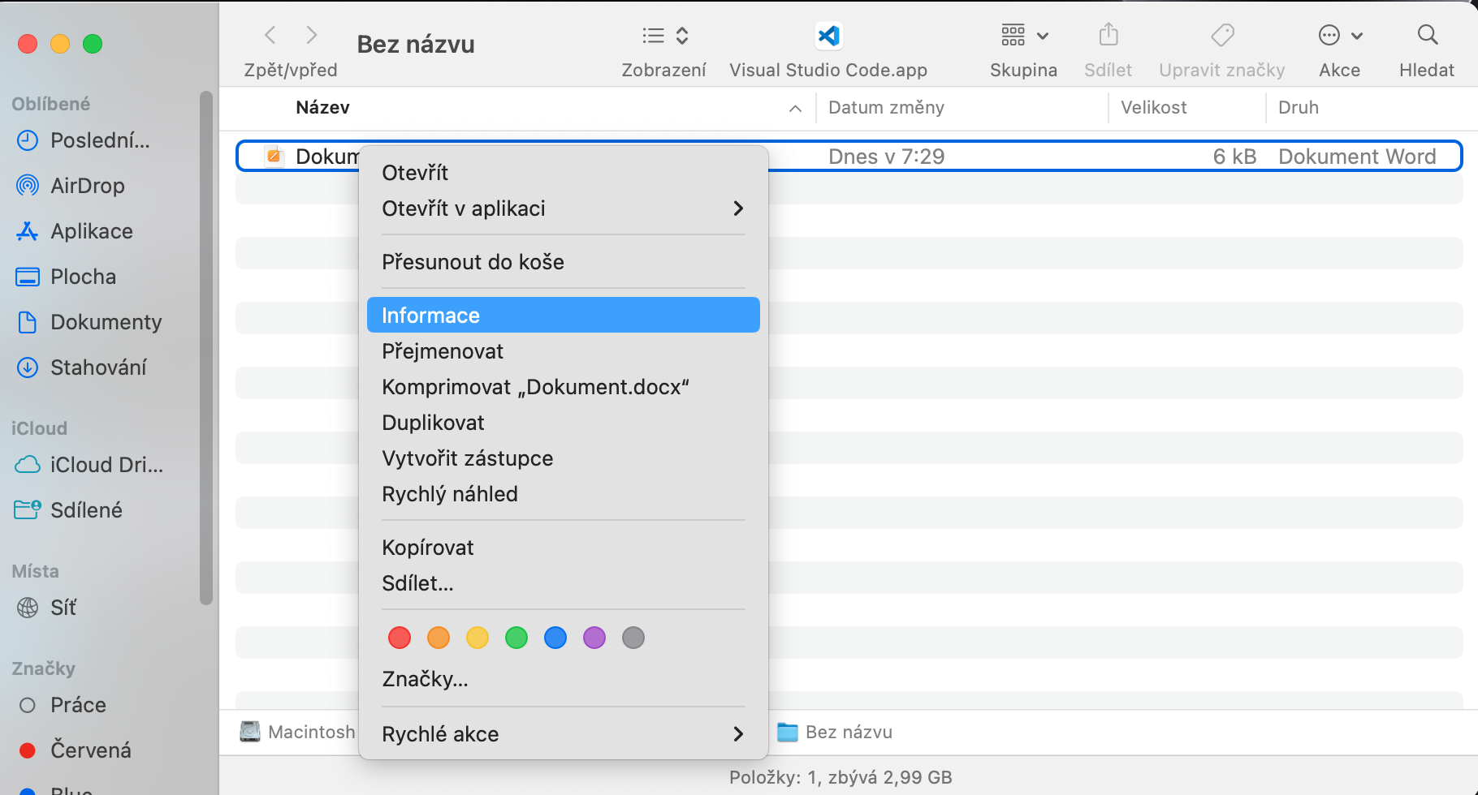
Task: Click the Hledat search magnifier icon
Action: coord(1427,36)
